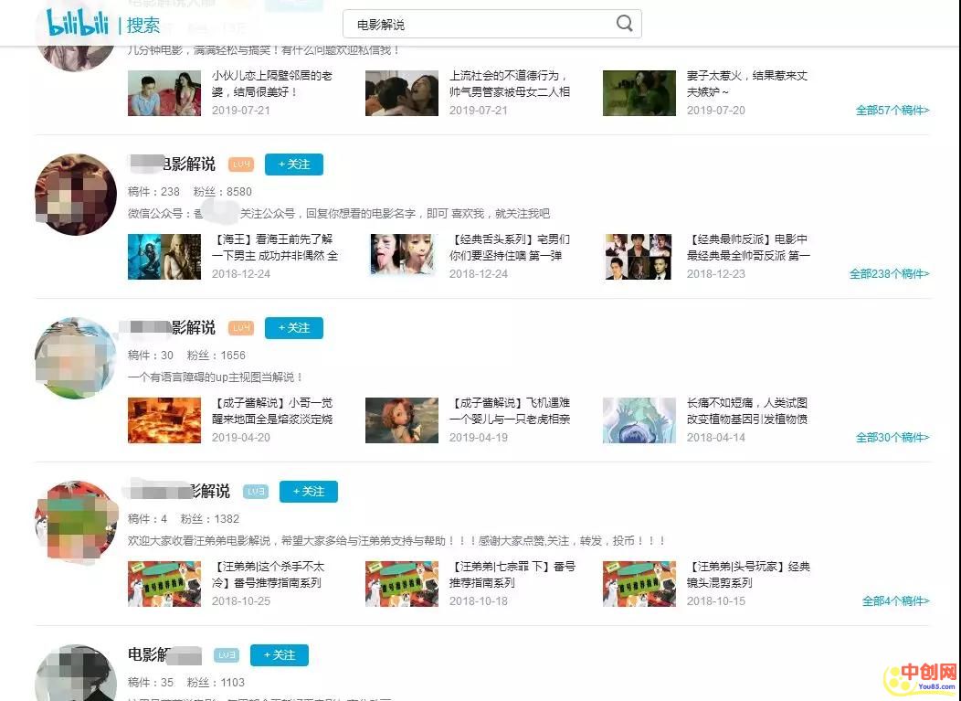Screen dimensions: 961x701
Task: Click the bilibili logo
Action: [78, 23]
